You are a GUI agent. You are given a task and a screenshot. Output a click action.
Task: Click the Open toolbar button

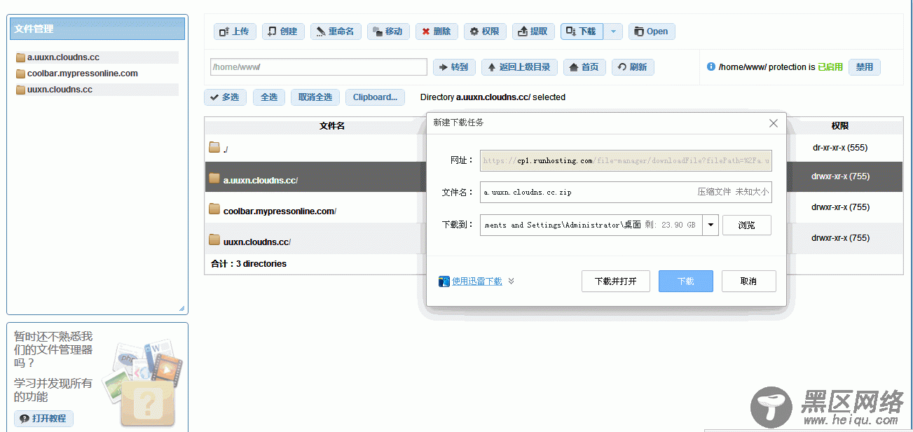click(x=651, y=32)
